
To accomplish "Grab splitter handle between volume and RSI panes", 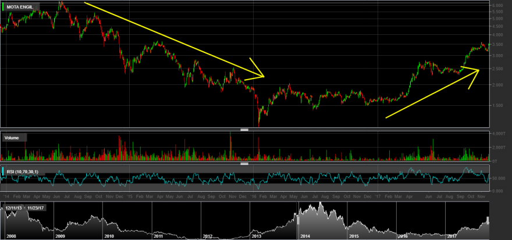I will tap(244, 164).
